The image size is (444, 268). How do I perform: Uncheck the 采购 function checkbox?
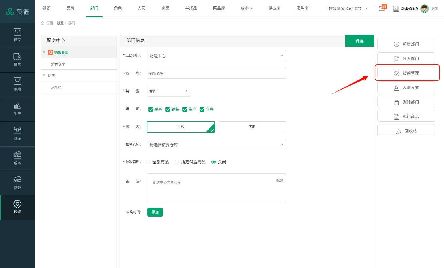pyautogui.click(x=151, y=109)
